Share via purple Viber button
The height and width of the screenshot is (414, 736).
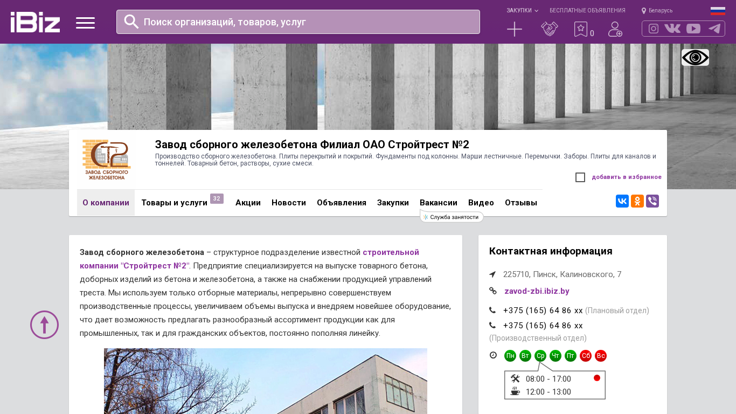click(652, 201)
